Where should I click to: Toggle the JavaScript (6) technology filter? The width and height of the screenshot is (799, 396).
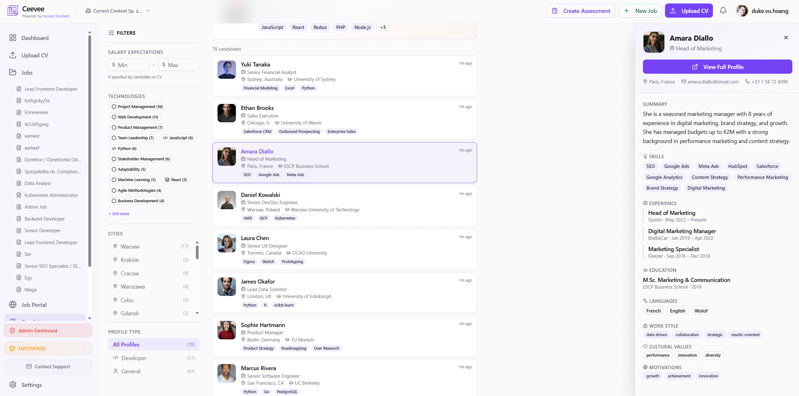coord(178,138)
